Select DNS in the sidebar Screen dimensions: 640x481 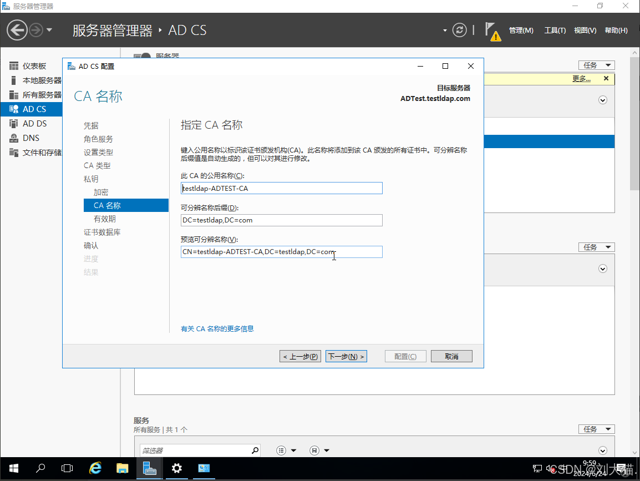click(32, 138)
